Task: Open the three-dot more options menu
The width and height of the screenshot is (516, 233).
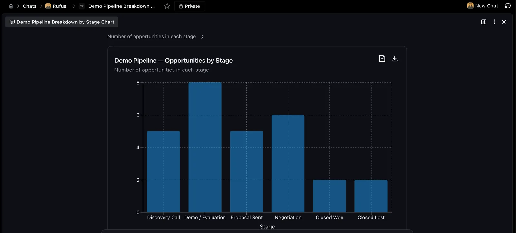Action: 494,22
